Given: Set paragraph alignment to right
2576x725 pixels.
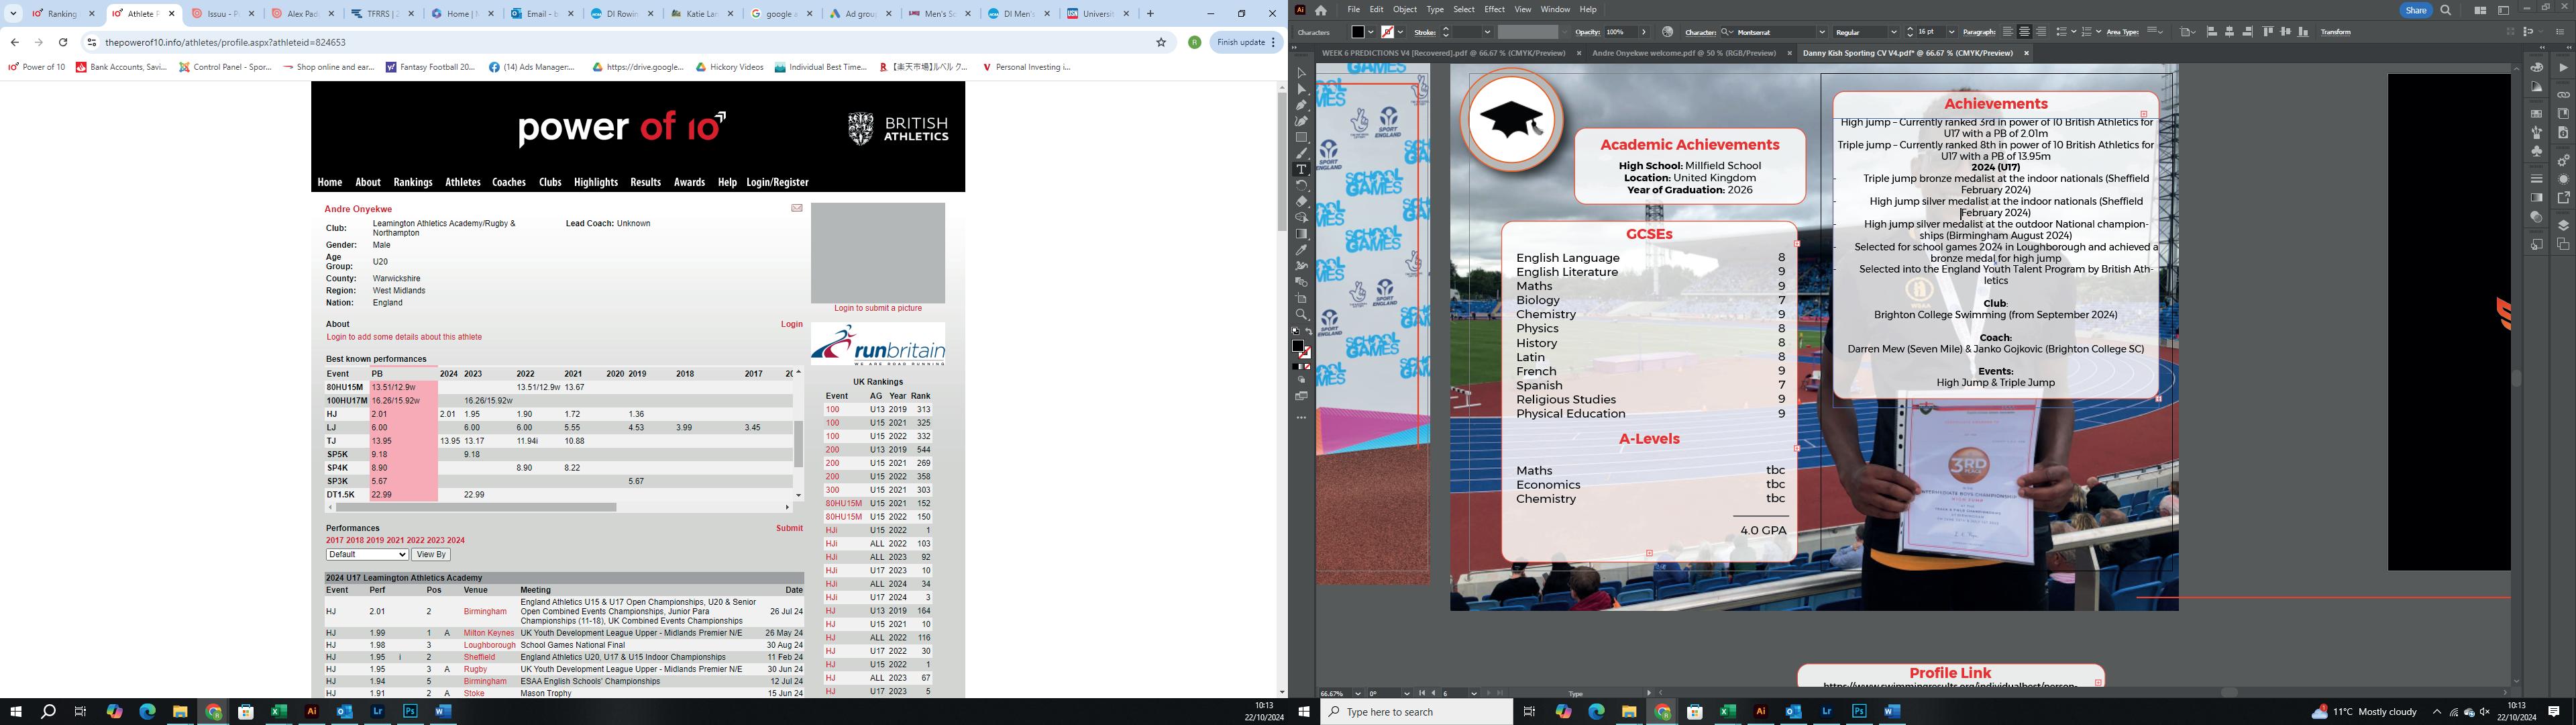Looking at the screenshot, I should (x=2041, y=32).
